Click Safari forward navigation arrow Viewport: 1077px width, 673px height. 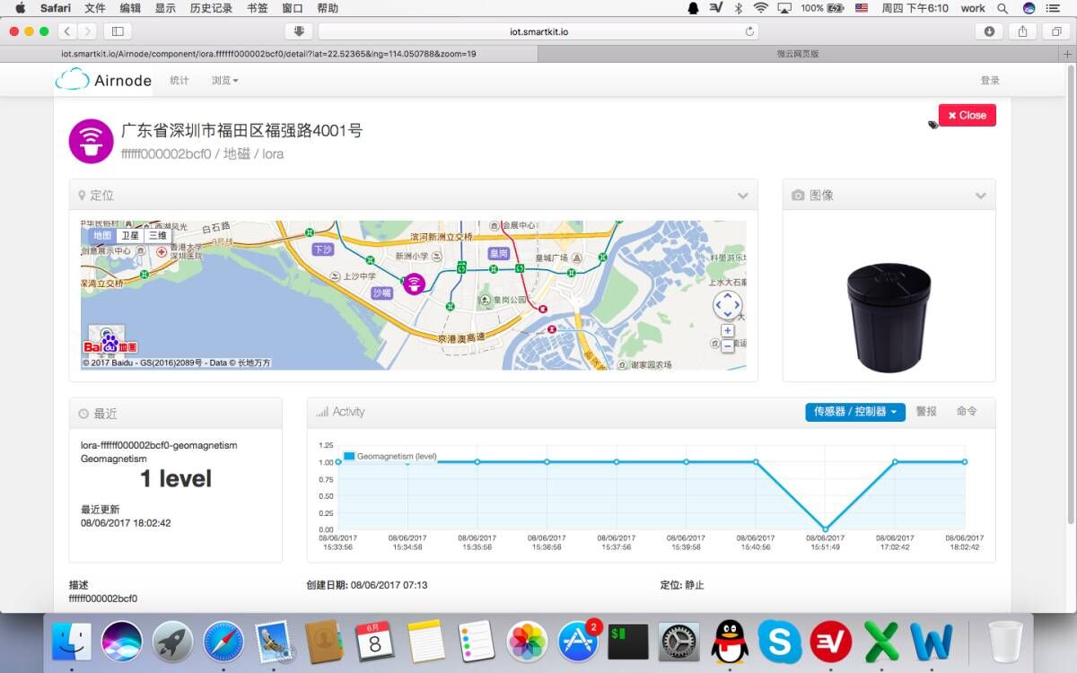point(88,31)
